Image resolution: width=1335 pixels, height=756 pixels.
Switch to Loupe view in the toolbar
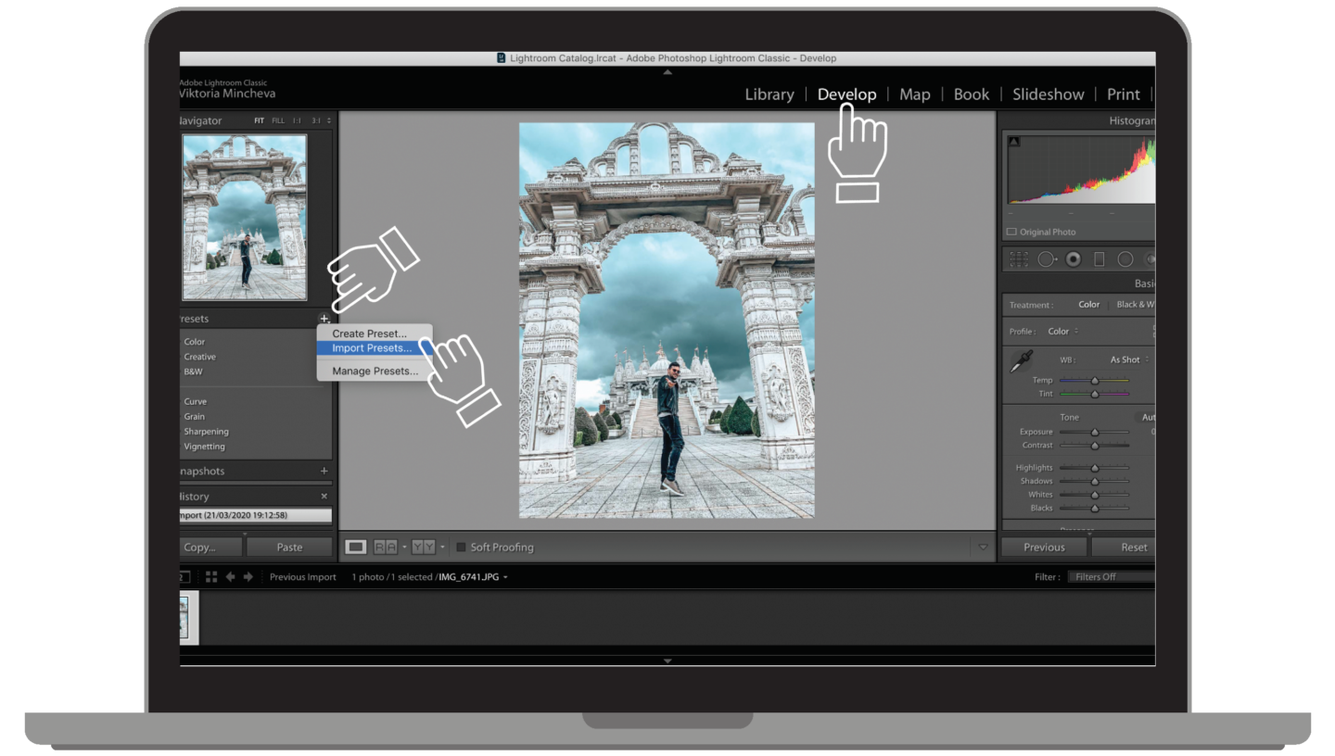(356, 548)
